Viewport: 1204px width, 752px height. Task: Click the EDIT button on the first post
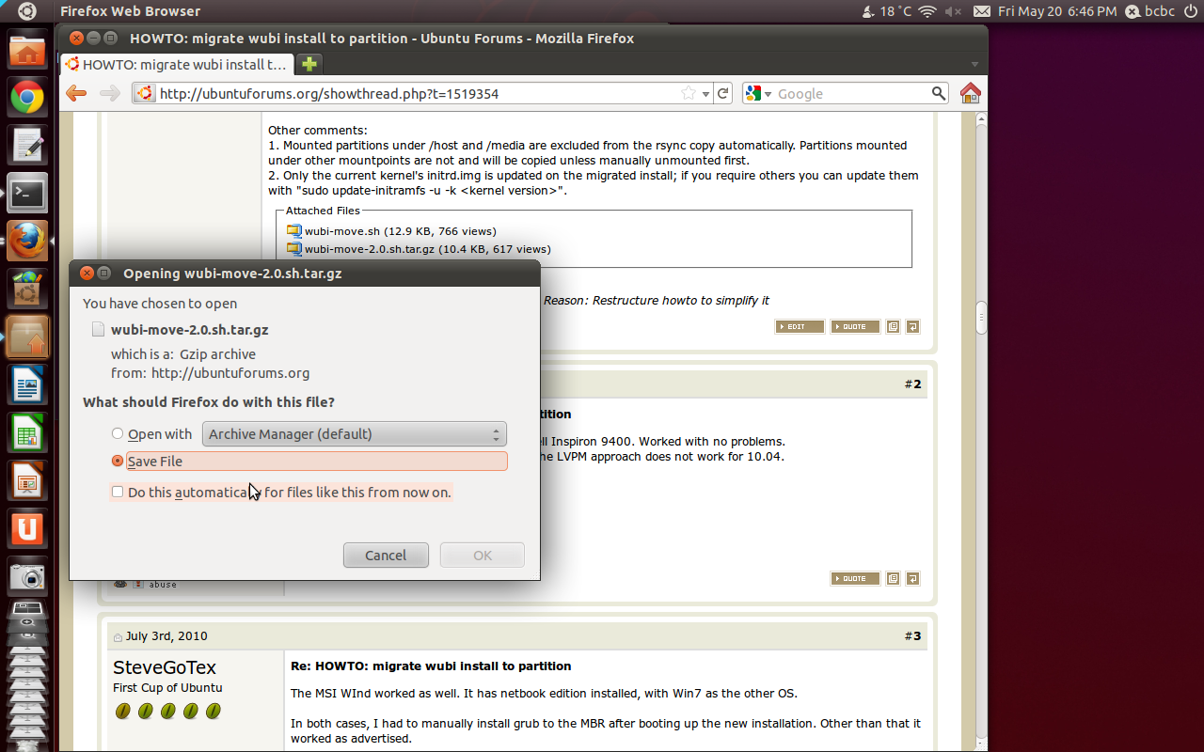pyautogui.click(x=800, y=326)
